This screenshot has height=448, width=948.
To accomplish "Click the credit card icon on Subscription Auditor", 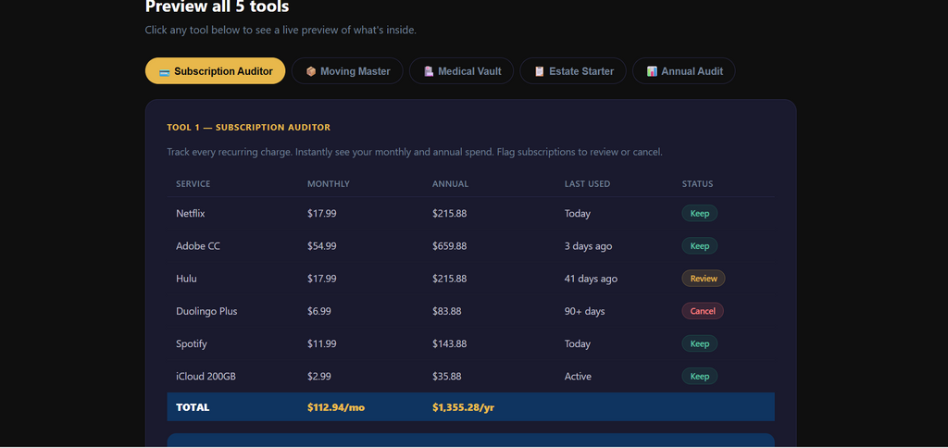I will (x=164, y=71).
